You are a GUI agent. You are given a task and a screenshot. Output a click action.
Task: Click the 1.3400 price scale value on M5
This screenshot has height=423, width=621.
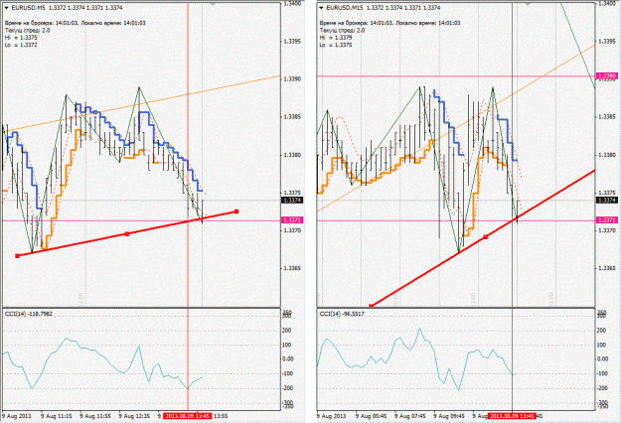pyautogui.click(x=292, y=4)
